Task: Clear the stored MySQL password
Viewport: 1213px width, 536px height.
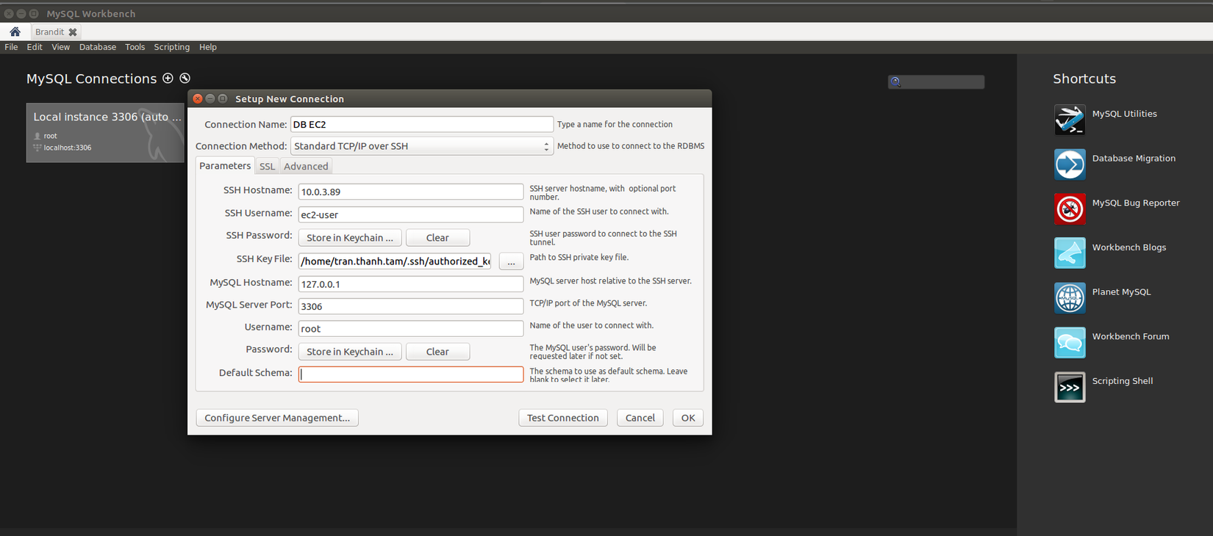Action: click(437, 352)
